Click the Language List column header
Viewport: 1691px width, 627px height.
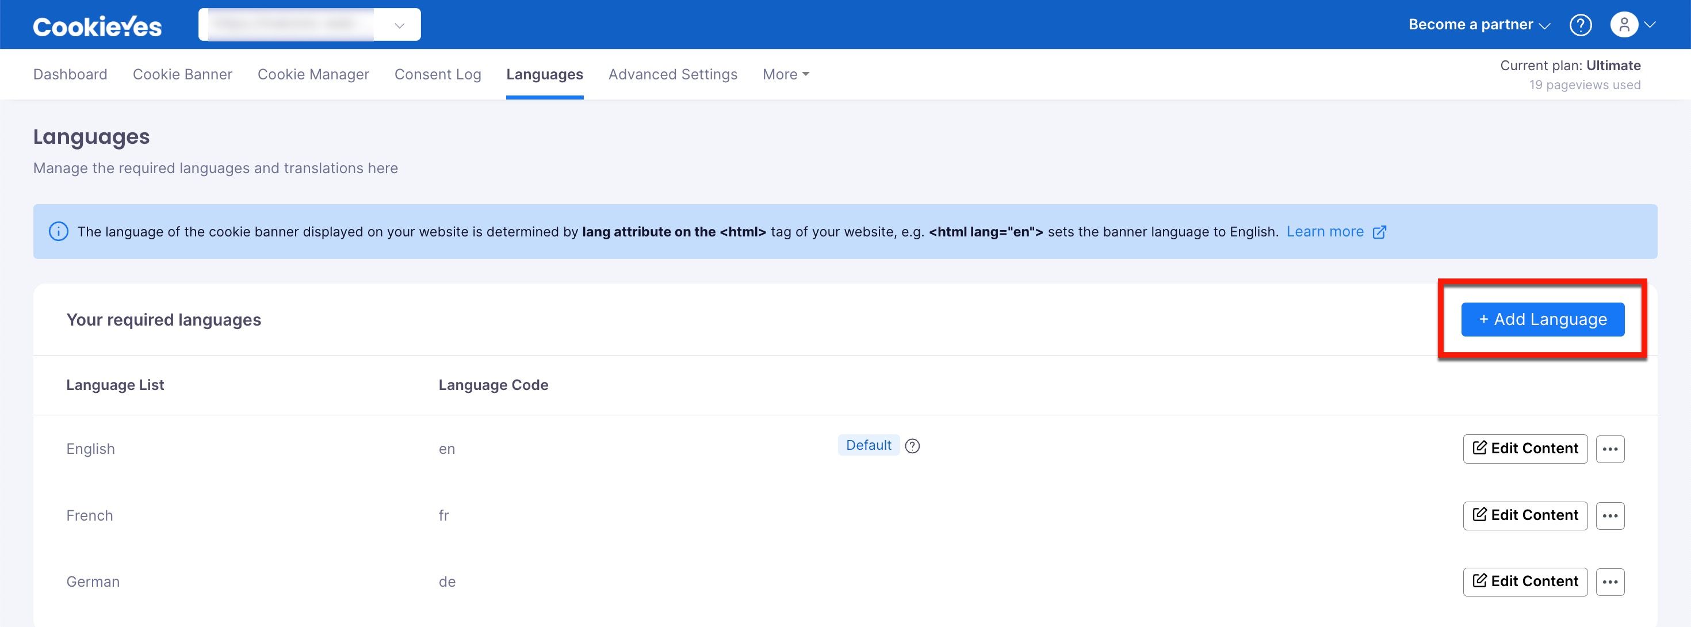(115, 385)
